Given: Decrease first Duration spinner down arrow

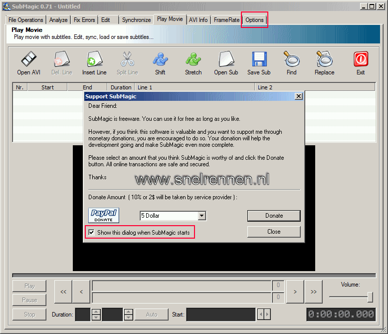Looking at the screenshot, I should 96,318.
